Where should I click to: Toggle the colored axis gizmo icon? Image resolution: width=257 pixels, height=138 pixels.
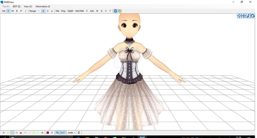115,11
